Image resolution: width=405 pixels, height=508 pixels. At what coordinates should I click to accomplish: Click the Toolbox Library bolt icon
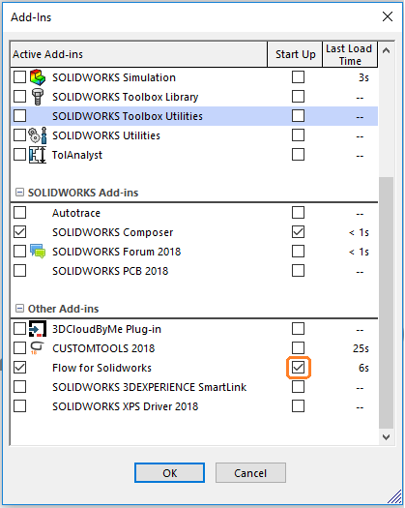tap(38, 97)
